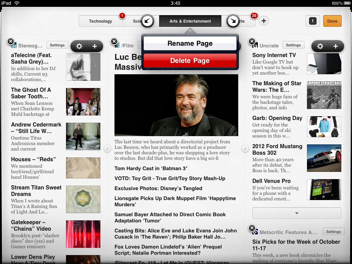Open Settings for the Uncrate feed
This screenshot has width=352, height=264.
[x=294, y=45]
